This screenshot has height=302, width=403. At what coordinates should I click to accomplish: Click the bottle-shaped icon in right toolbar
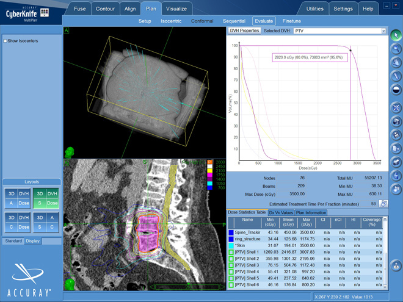pos(396,176)
